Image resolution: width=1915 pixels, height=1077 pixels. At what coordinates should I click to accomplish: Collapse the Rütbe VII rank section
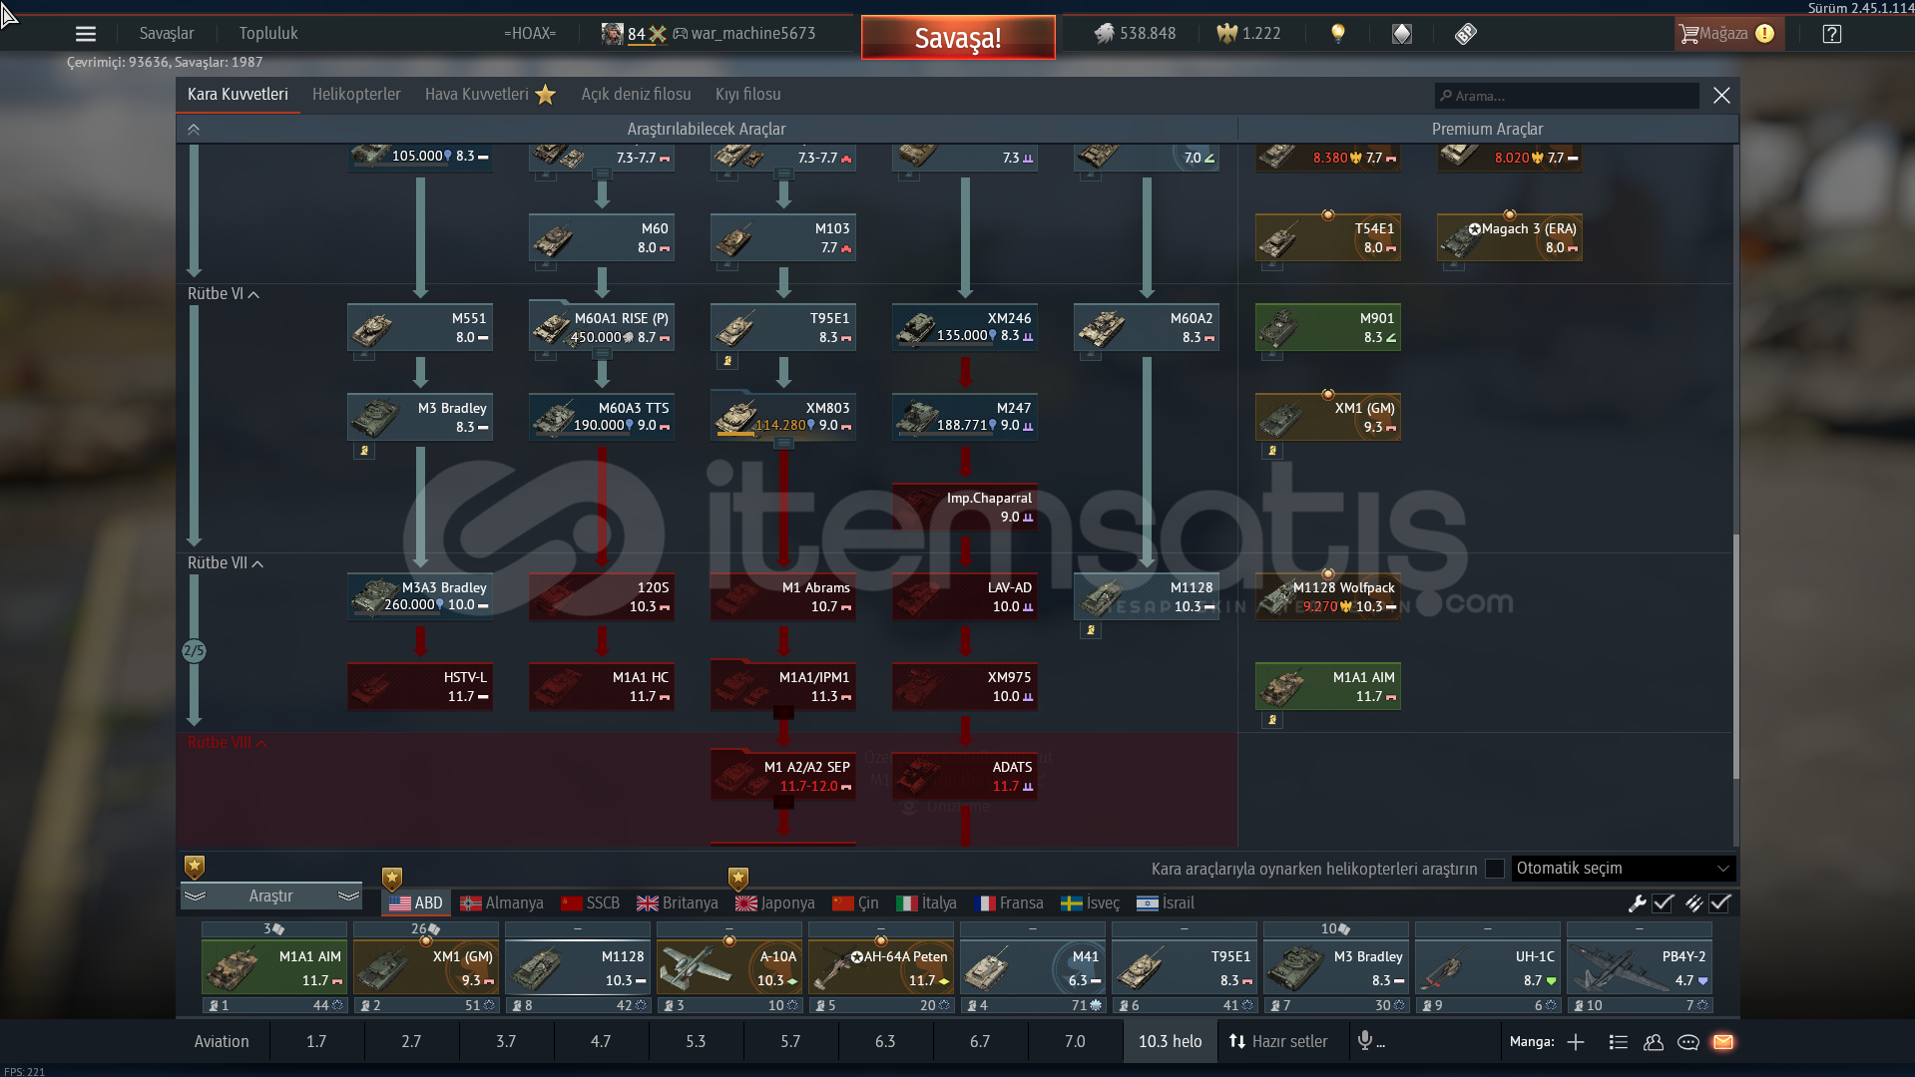click(225, 563)
